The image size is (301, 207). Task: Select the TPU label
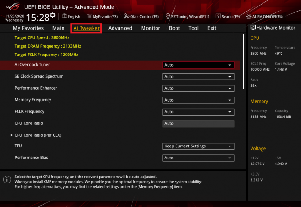click(18, 146)
